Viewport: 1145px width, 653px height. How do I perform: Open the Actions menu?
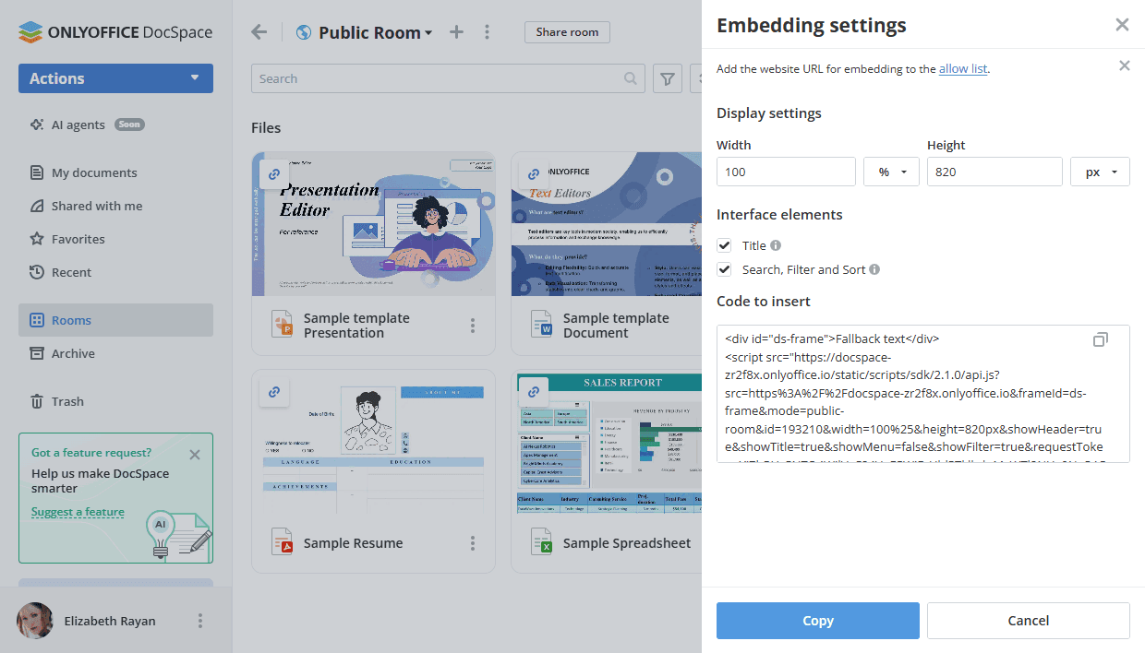pyautogui.click(x=114, y=78)
